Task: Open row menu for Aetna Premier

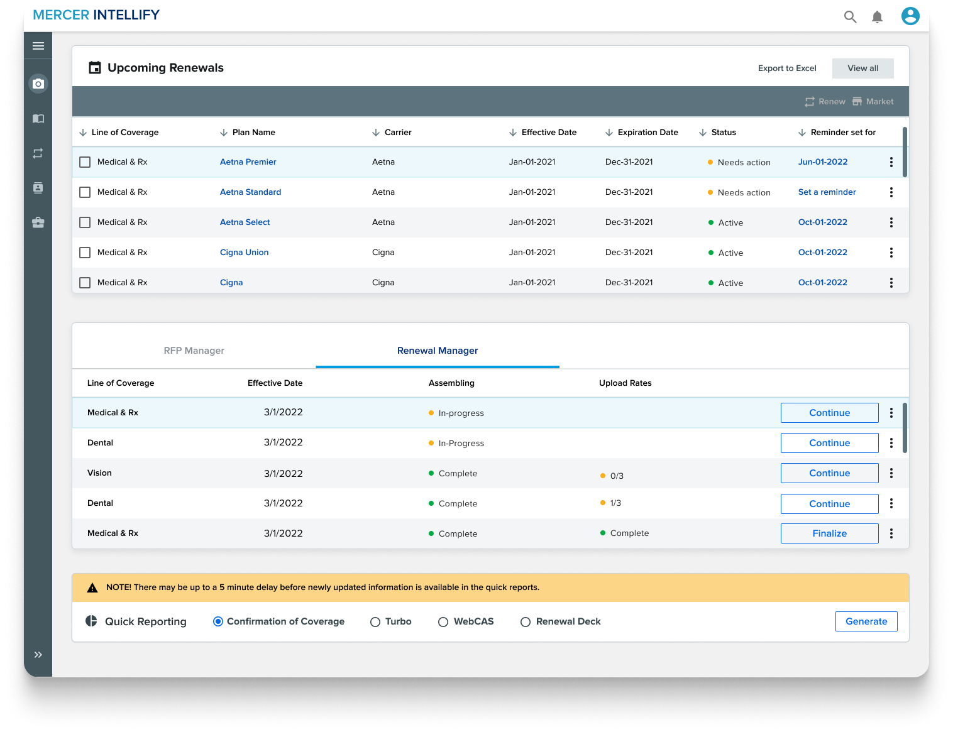Action: pos(891,162)
